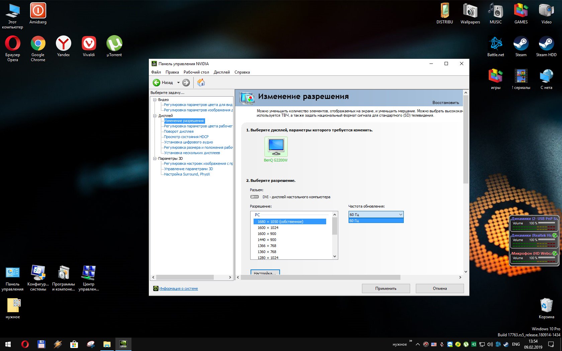562x351 pixels.
Task: Click Применить button
Action: pos(386,288)
